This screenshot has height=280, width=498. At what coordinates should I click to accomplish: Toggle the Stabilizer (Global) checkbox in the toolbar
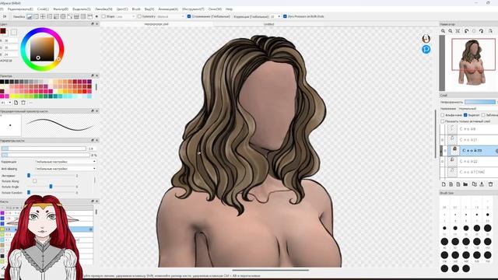[x=189, y=16]
